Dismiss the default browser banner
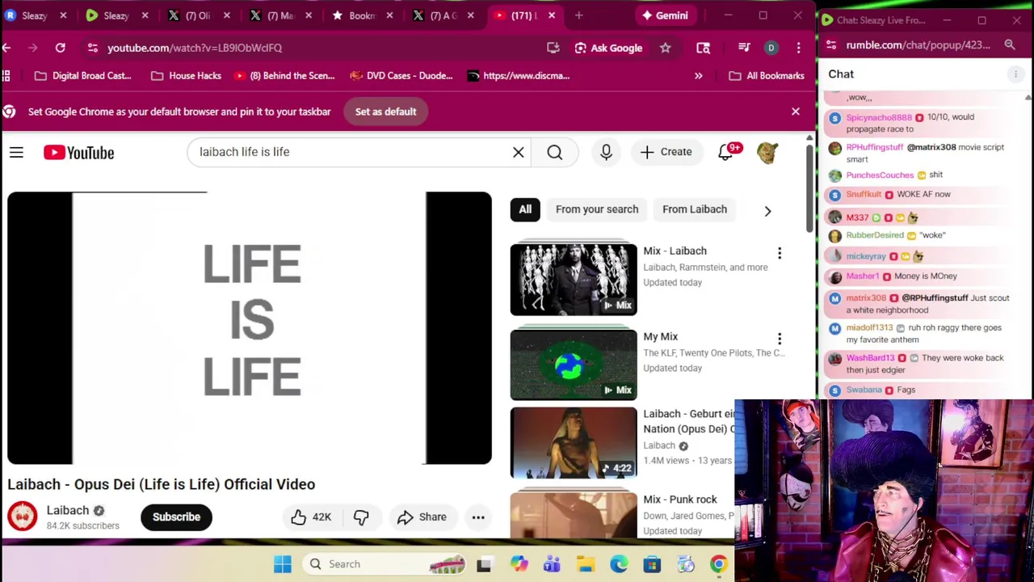This screenshot has width=1034, height=582. [x=796, y=112]
